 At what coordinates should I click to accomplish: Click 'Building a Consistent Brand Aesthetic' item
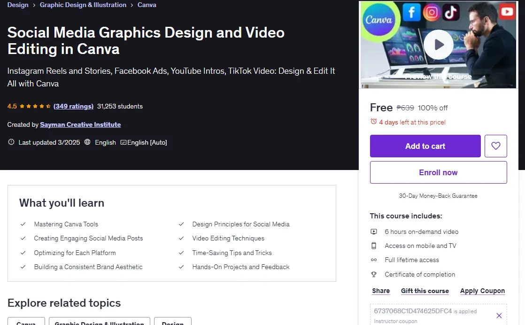[88, 267]
